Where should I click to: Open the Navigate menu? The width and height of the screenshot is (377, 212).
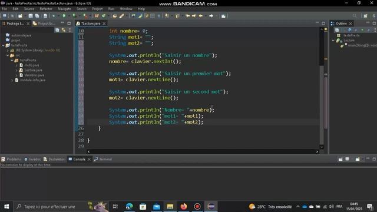64,9
